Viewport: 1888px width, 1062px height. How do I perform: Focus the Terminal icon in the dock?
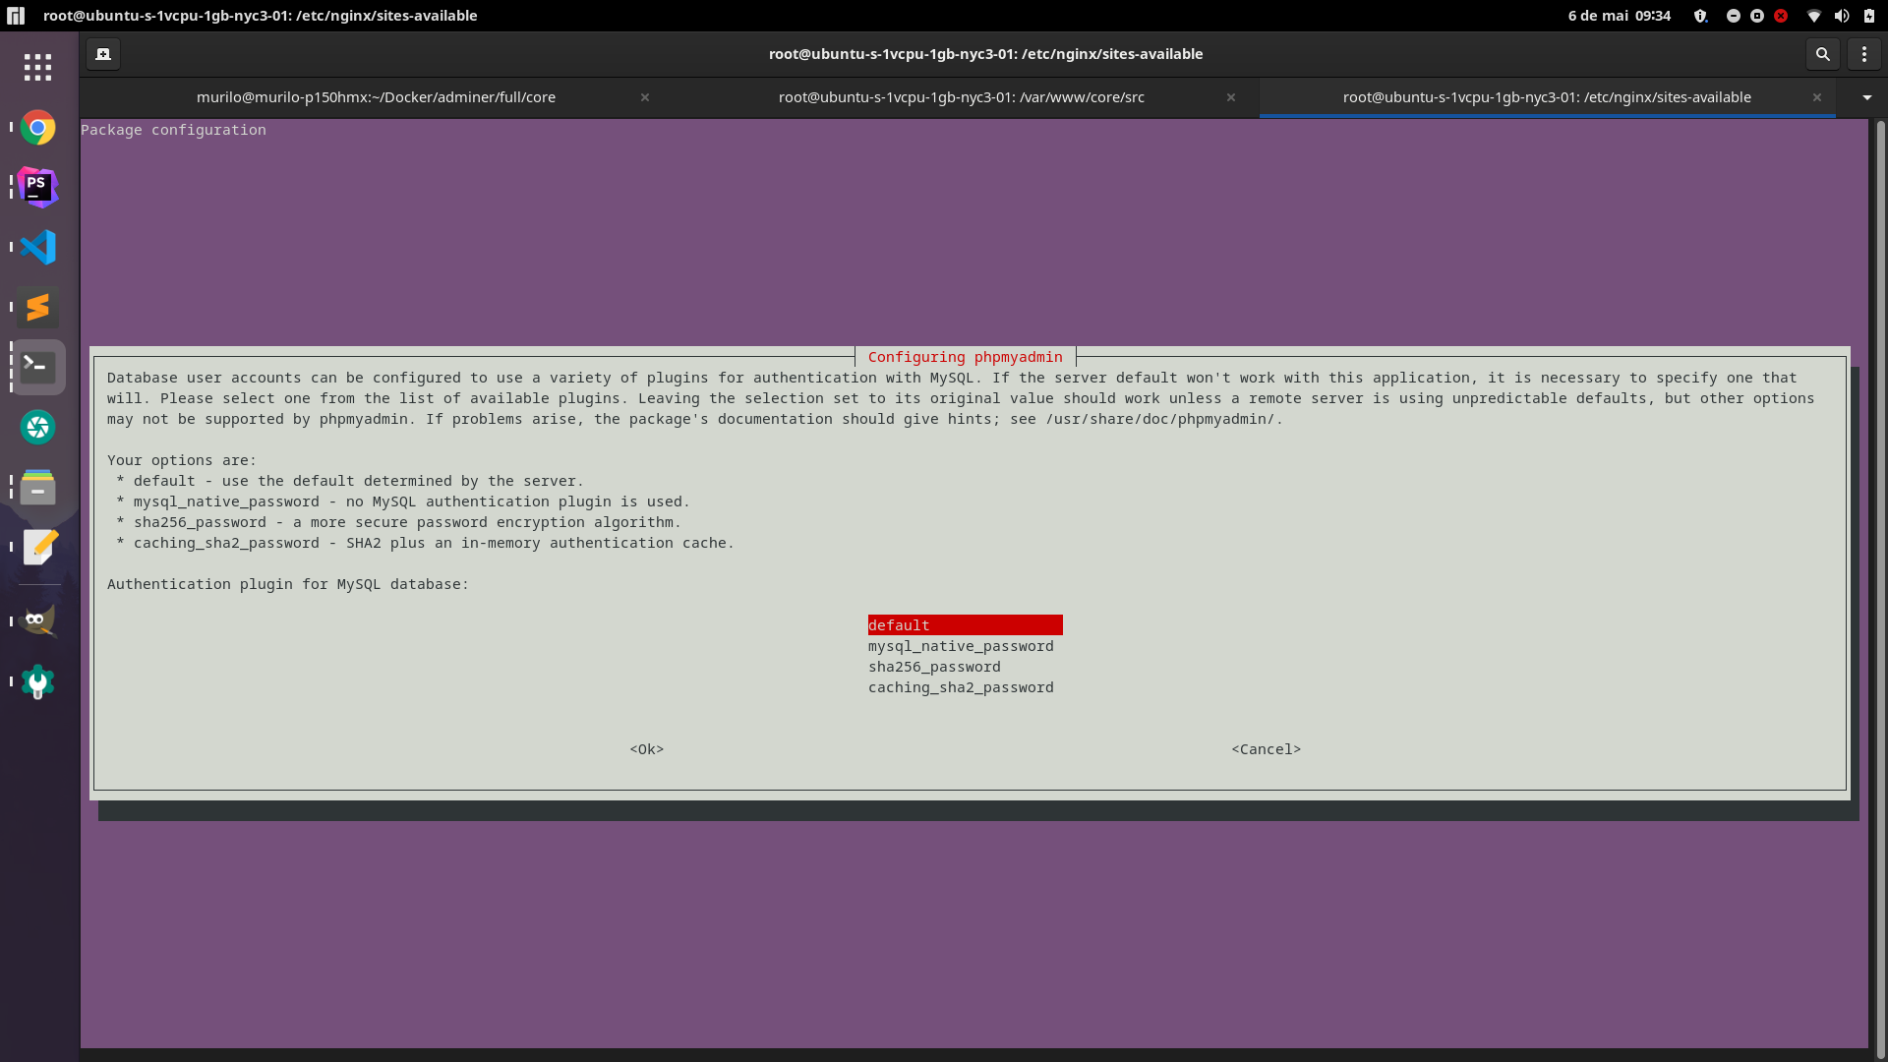click(38, 367)
